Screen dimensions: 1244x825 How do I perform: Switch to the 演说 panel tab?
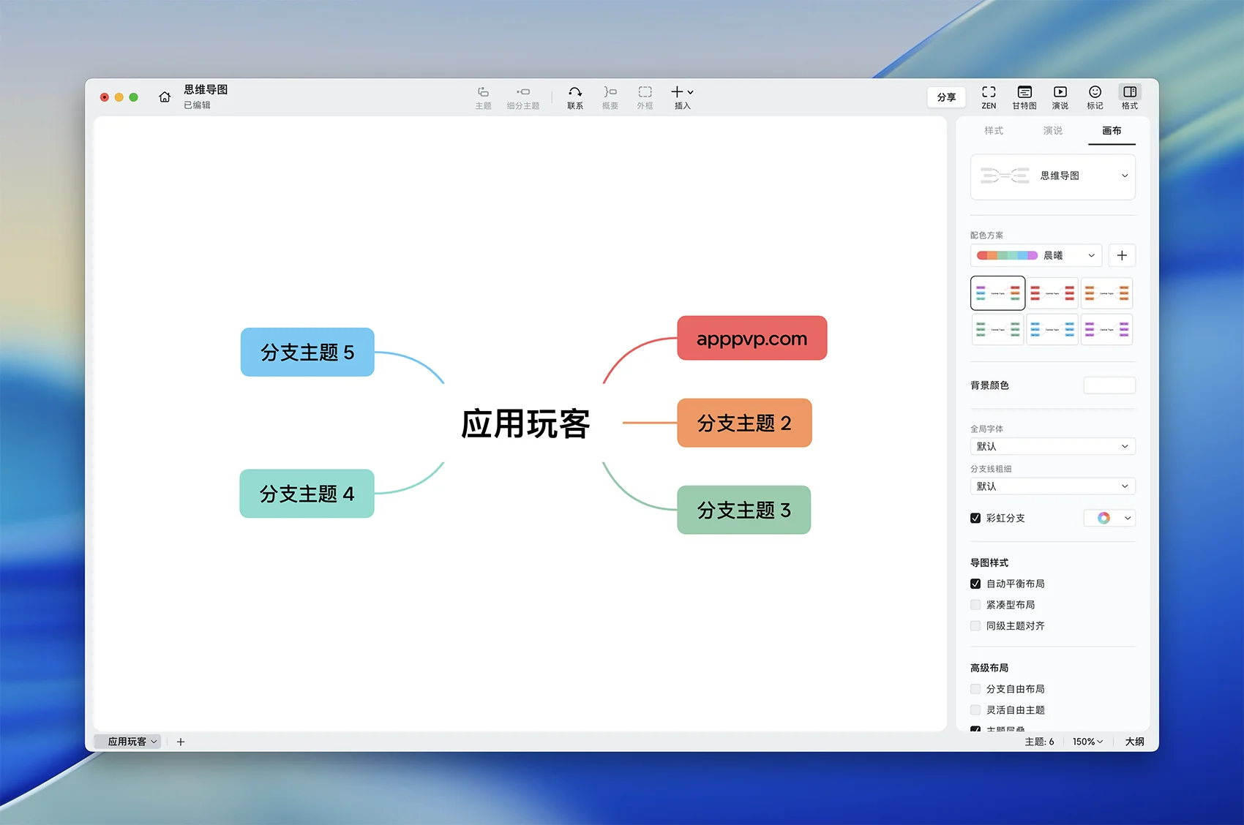pyautogui.click(x=1052, y=131)
